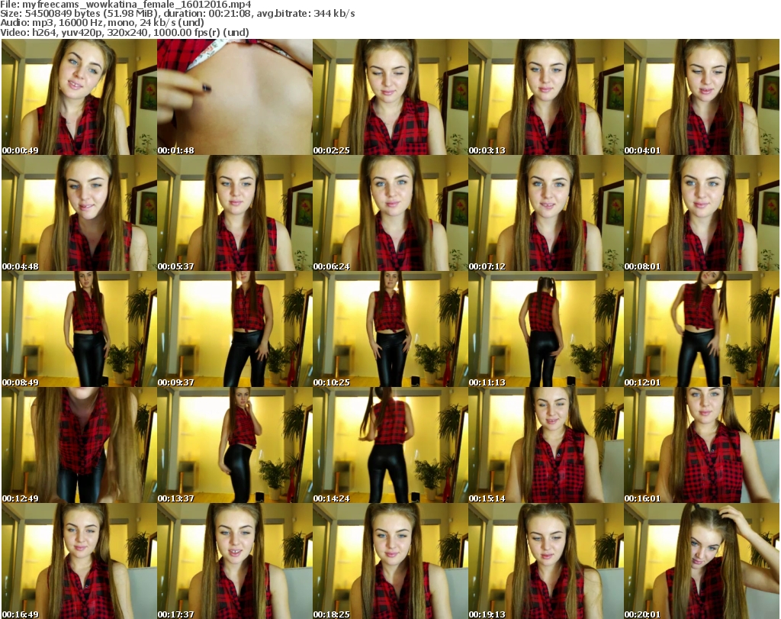Open the frame timestamped 00:19:13
Screen dimensions: 781x619
[x=545, y=561]
